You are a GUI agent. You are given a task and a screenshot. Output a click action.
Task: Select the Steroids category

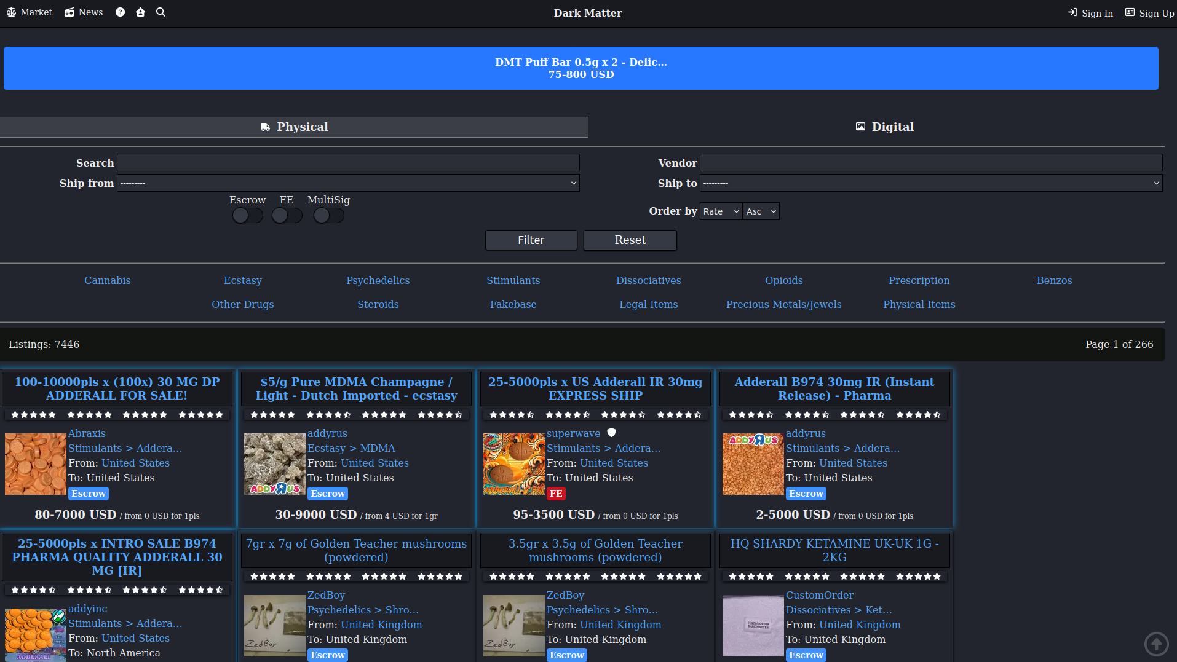click(378, 304)
